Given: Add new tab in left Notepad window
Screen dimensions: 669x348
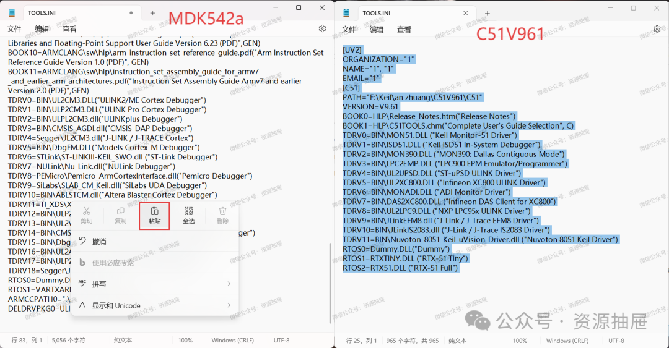Looking at the screenshot, I should click(152, 13).
